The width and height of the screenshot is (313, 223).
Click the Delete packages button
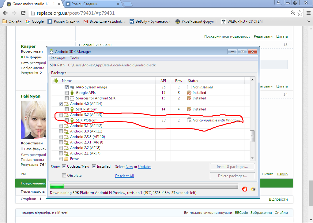(232, 176)
